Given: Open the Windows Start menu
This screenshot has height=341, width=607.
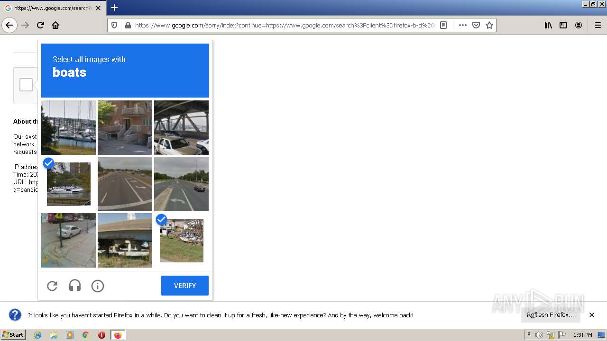Looking at the screenshot, I should coord(13,335).
